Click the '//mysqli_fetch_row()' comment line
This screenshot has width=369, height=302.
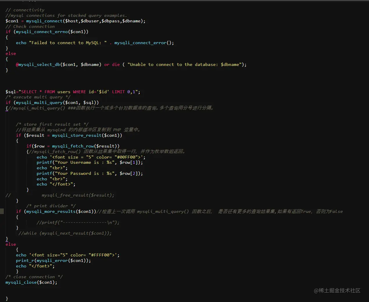tap(106, 152)
